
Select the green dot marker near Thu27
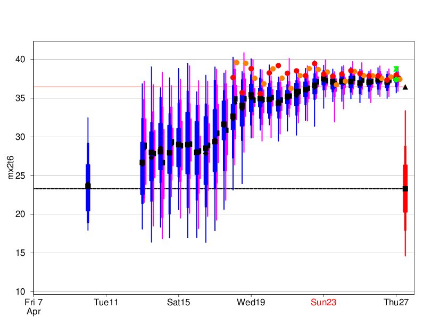(x=396, y=80)
